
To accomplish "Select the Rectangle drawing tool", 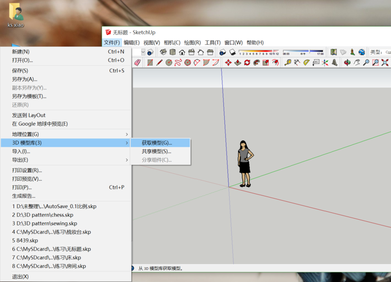I will [150, 62].
